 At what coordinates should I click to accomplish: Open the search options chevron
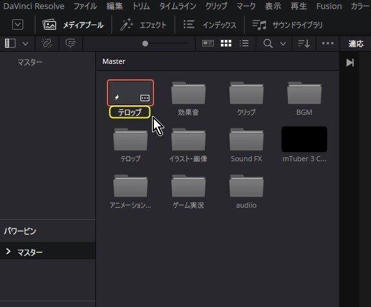tap(283, 44)
